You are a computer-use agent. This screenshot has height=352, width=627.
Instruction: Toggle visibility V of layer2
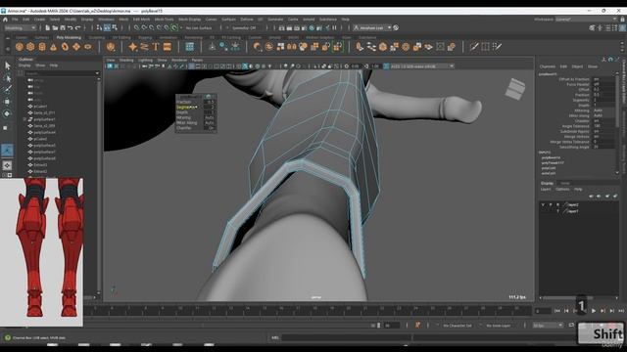coord(543,204)
